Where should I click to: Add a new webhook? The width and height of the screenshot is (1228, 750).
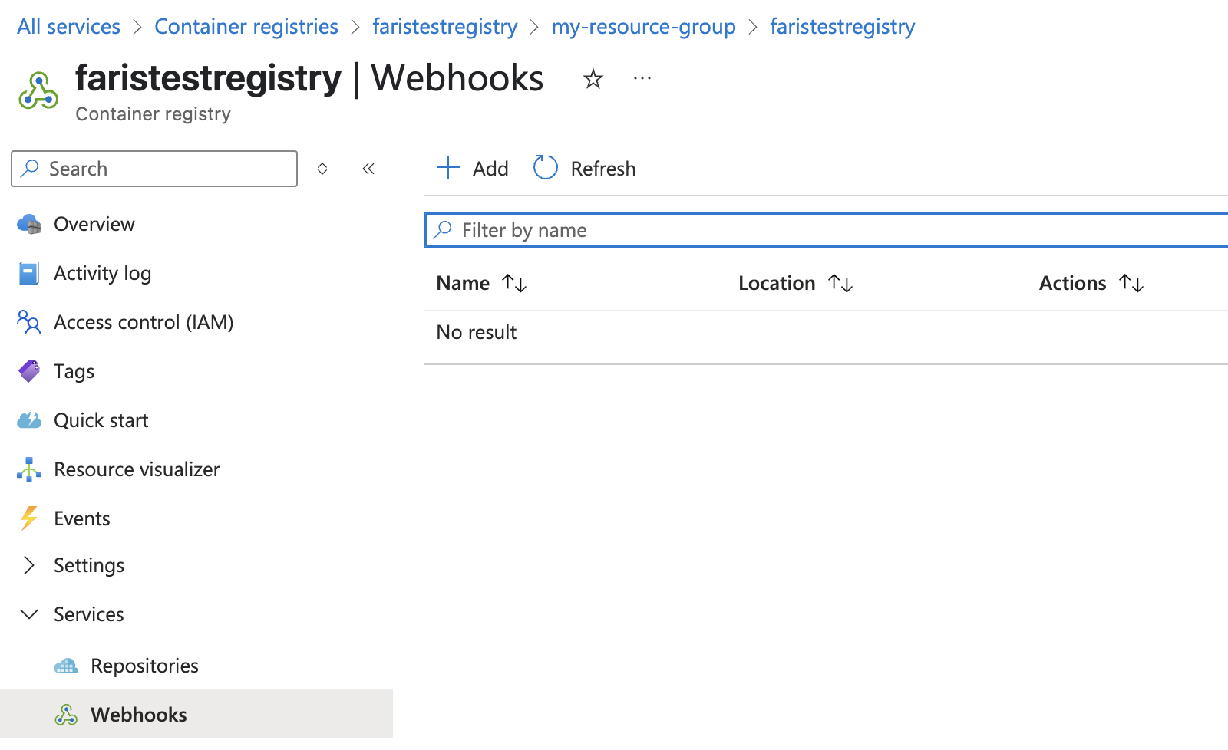[472, 168]
